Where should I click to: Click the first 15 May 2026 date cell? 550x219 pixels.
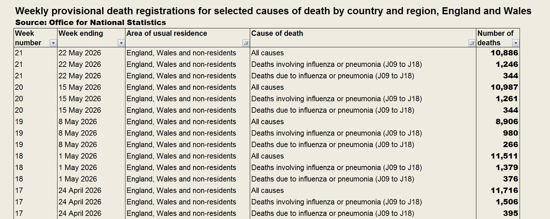point(91,87)
